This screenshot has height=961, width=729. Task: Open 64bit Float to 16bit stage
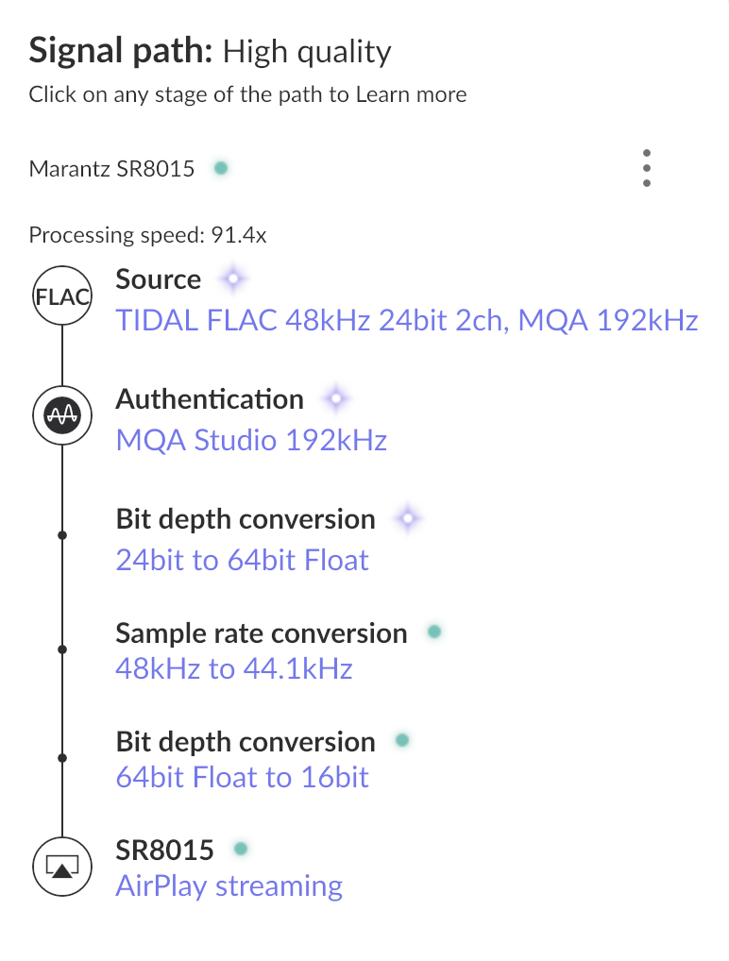(242, 778)
